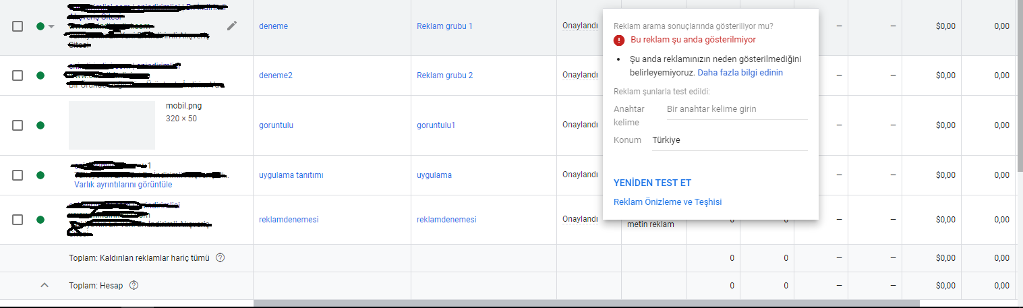Click the pencil edit icon on first ad
Viewport: 1023px width, 308px height.
(x=232, y=26)
